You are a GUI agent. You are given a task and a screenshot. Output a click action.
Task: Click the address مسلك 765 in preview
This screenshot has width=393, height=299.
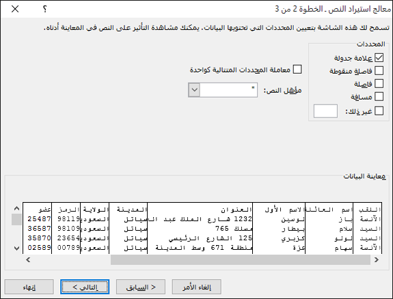click(234, 229)
